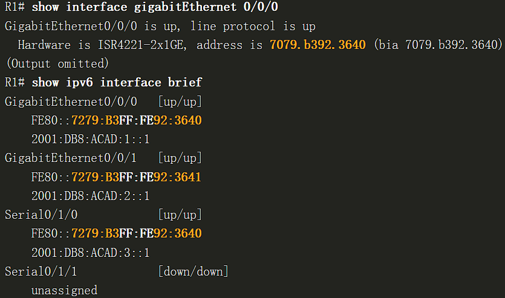Click the highlighted MAC address 7079.b392.3640
Screen dimensions: 505x298
point(318,45)
